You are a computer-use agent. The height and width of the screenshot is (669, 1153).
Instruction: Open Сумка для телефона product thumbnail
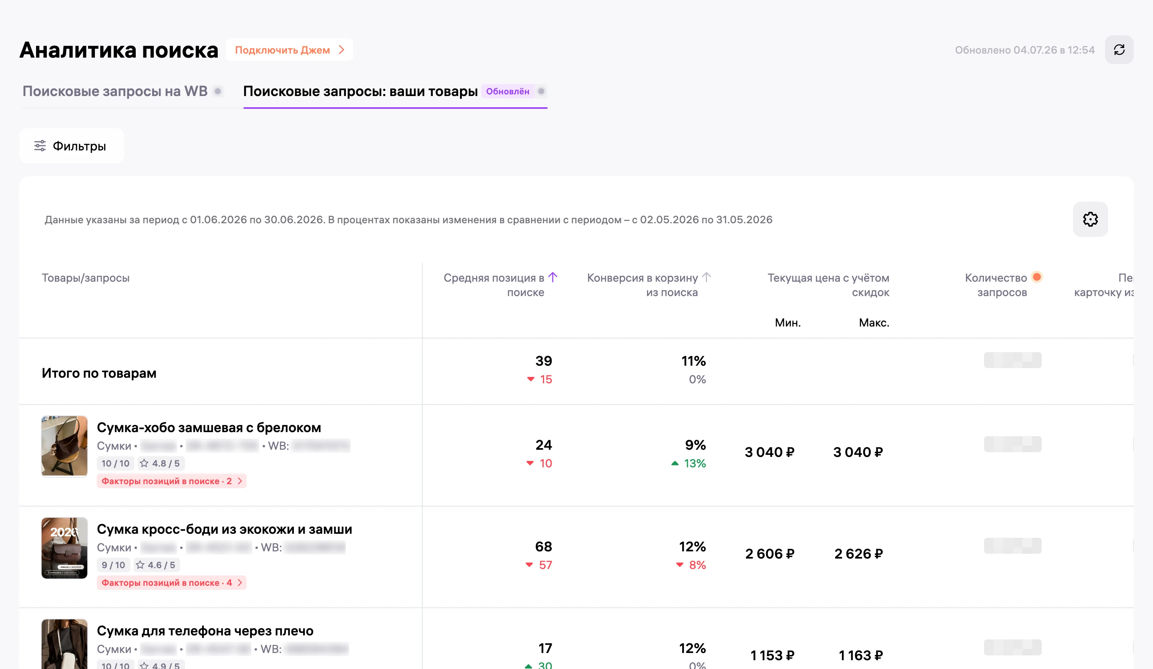[64, 644]
